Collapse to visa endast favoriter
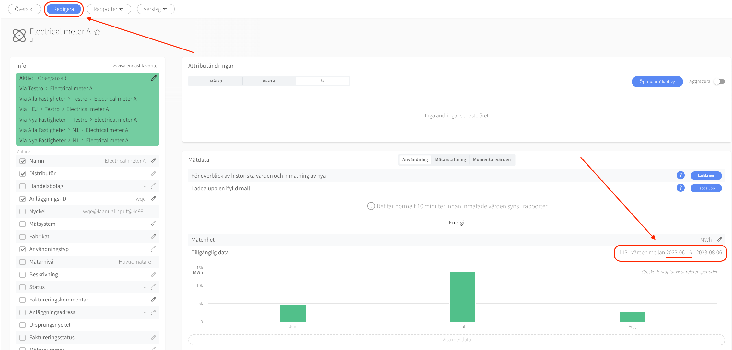Screen dimensions: 732x350 136,66
